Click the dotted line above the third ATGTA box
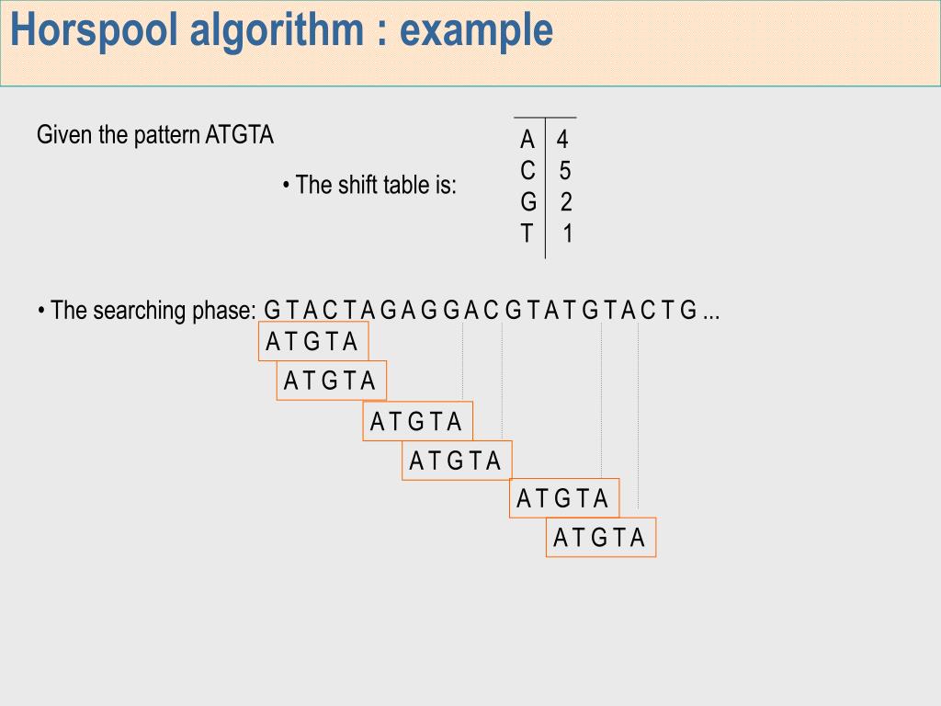The width and height of the screenshot is (941, 706). pyautogui.click(x=463, y=361)
